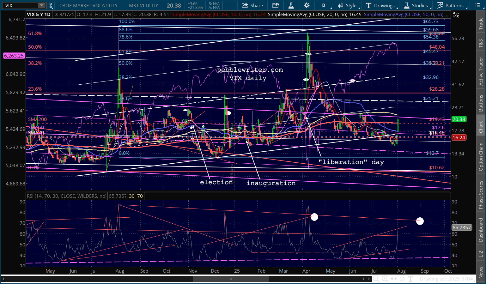This screenshot has width=486, height=284.
Task: Switch to the Trade sidebar tab
Action: [481, 24]
